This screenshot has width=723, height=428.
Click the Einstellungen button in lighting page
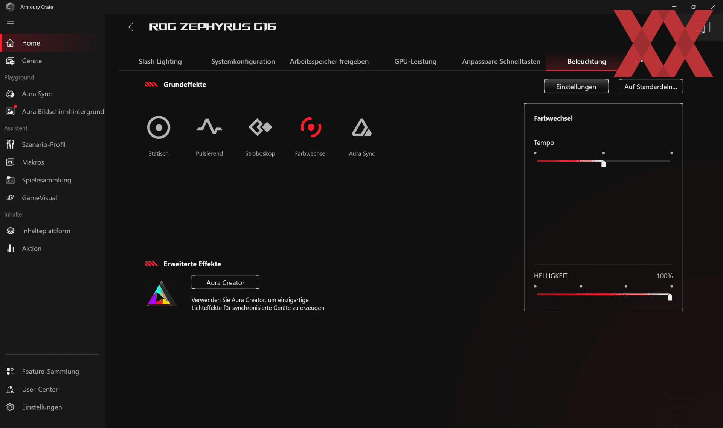pos(576,87)
